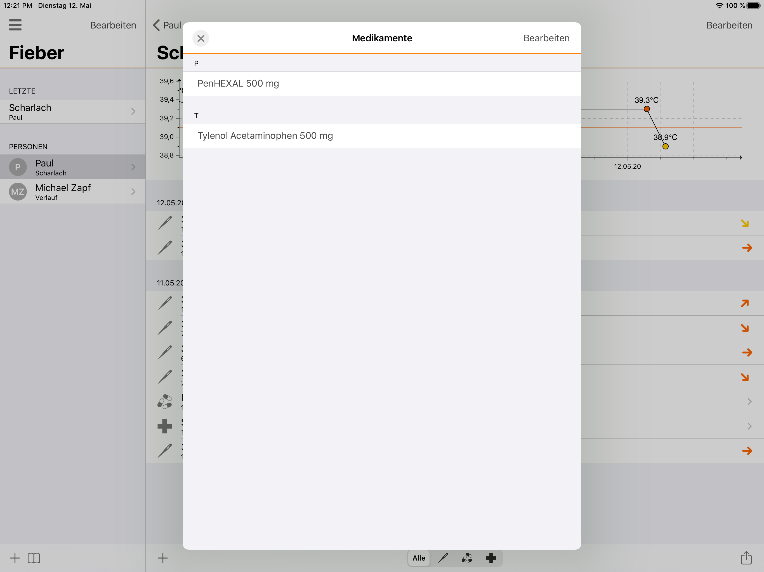Select the pills filter icon
The height and width of the screenshot is (572, 764).
point(467,558)
